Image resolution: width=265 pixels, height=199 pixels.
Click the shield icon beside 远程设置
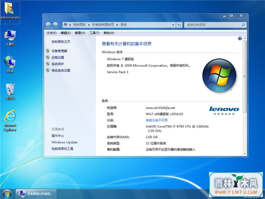coord(48,57)
